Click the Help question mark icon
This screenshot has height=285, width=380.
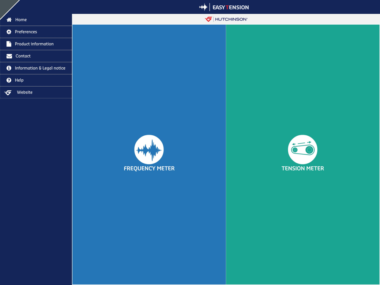(x=9, y=80)
